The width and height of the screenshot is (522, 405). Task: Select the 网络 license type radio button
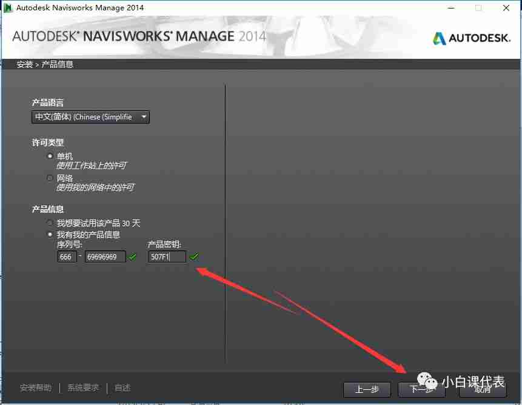click(x=50, y=178)
